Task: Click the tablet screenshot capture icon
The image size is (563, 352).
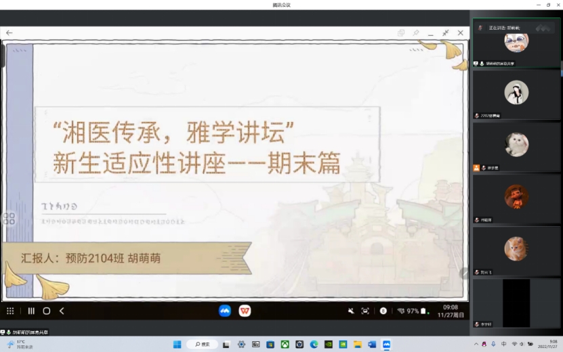Action: (x=365, y=311)
